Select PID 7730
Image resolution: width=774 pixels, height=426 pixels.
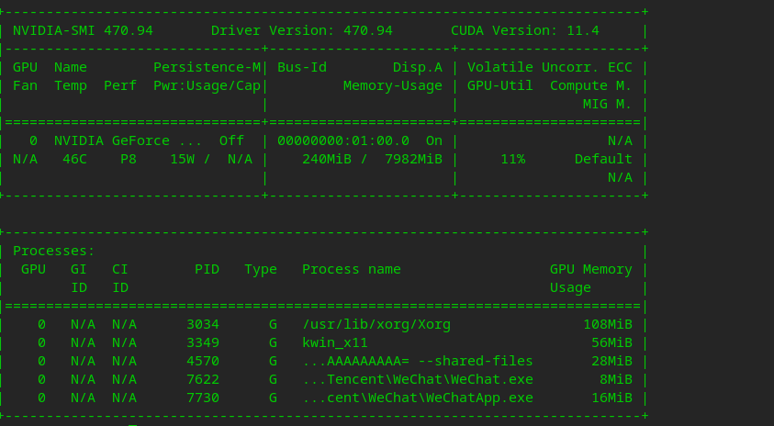203,398
